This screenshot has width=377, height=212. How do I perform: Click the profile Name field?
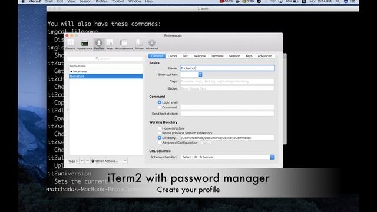tap(227, 68)
